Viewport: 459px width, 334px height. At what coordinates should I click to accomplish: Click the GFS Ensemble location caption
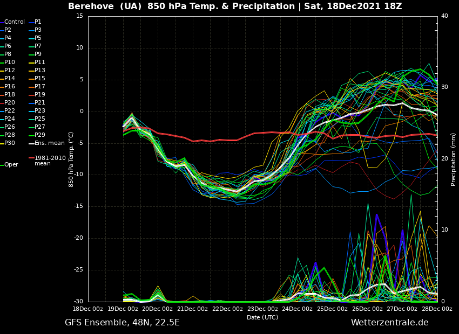point(122,323)
